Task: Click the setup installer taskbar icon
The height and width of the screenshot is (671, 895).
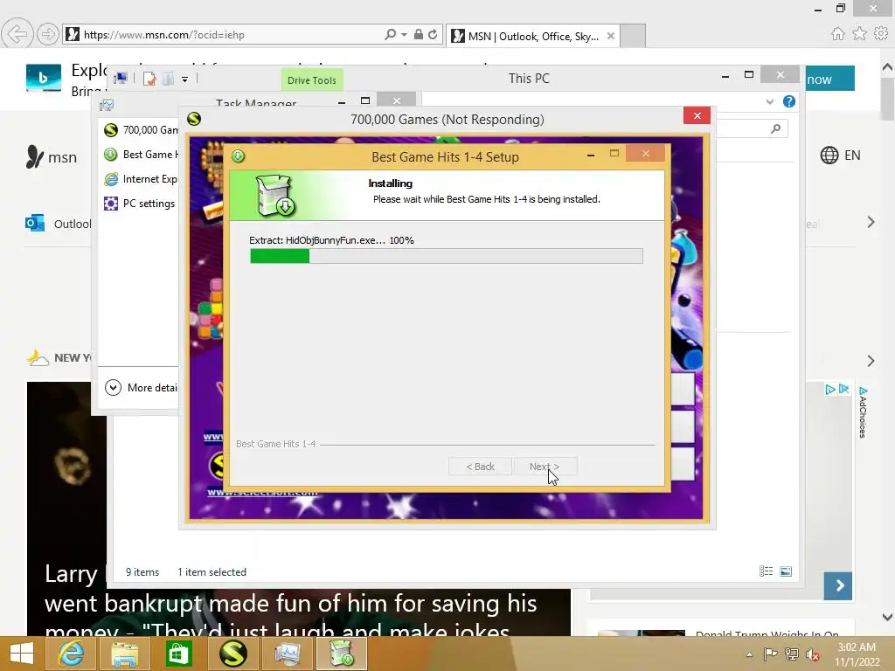Action: pyautogui.click(x=342, y=654)
